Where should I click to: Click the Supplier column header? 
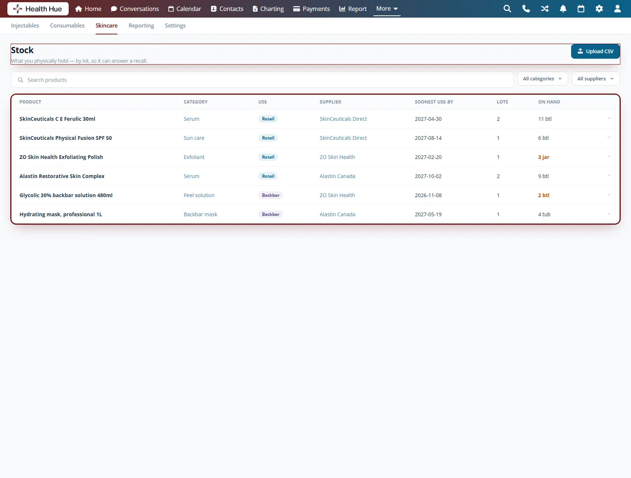(330, 102)
